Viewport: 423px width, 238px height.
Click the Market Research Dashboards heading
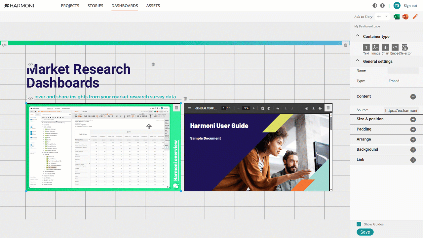point(78,76)
